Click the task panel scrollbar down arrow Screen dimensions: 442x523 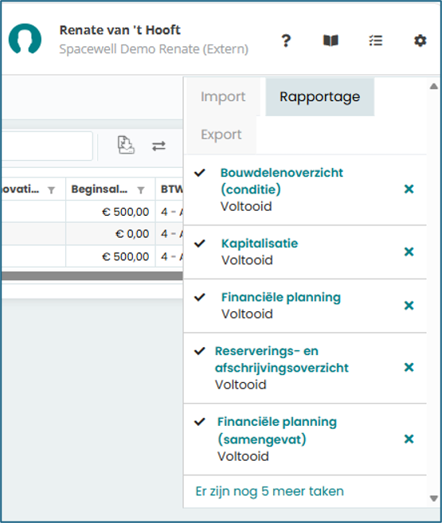point(434,498)
